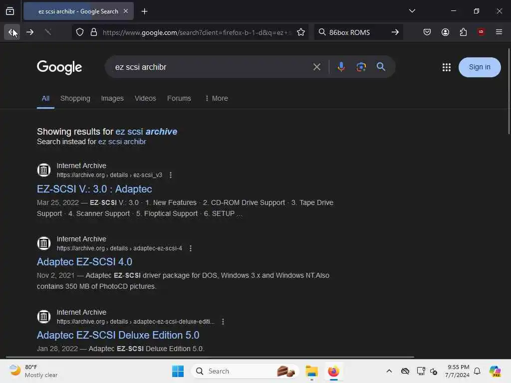Open the extensions puzzle icon

pyautogui.click(x=463, y=32)
